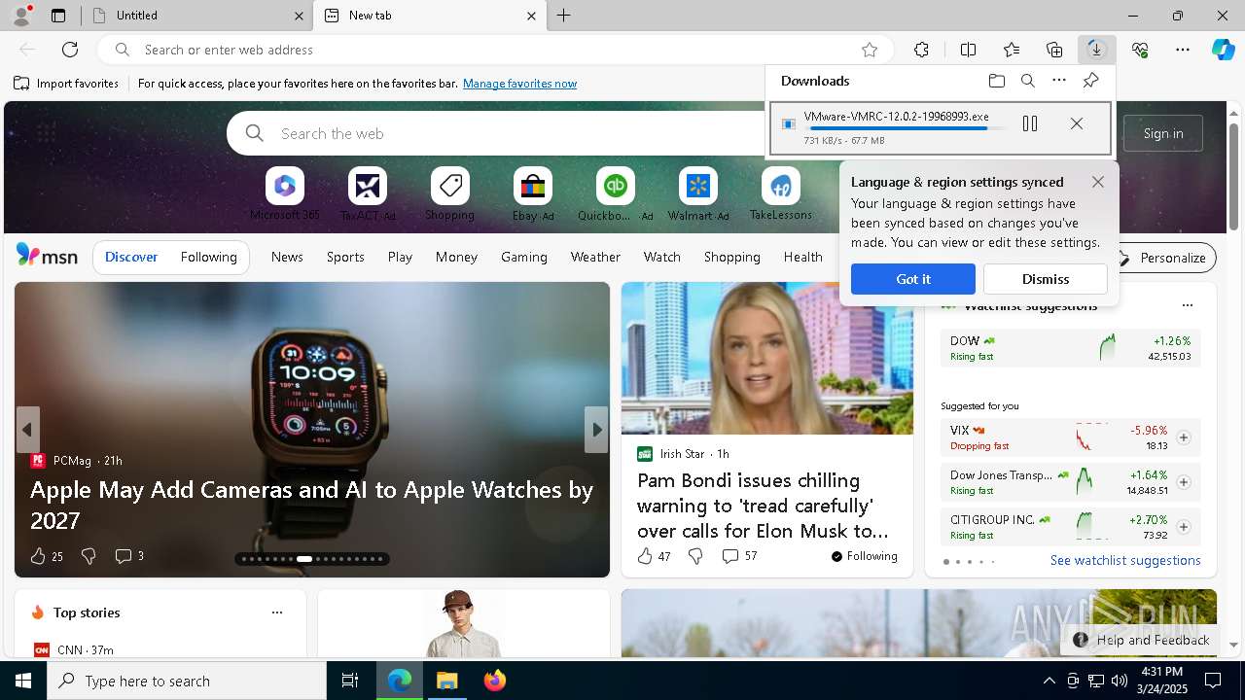The image size is (1245, 700).
Task: Add VIX to watchlist
Action: pos(1184,437)
